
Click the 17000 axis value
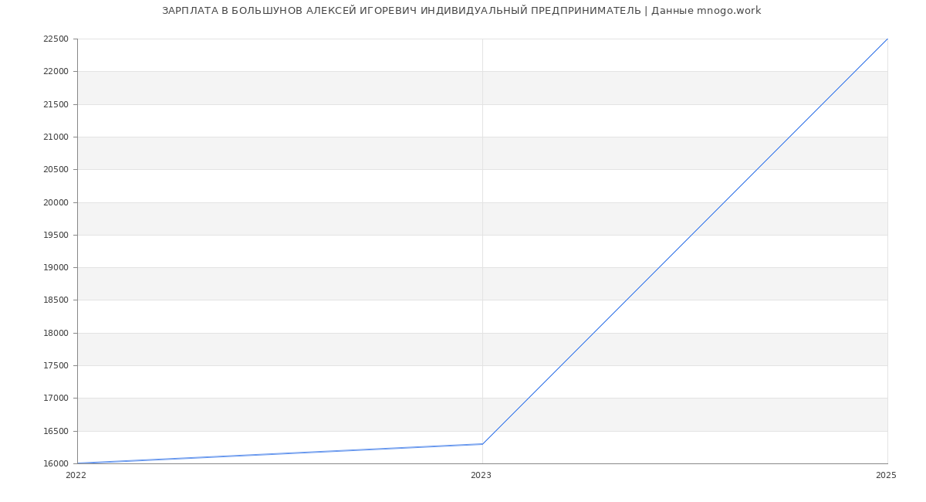[56, 399]
